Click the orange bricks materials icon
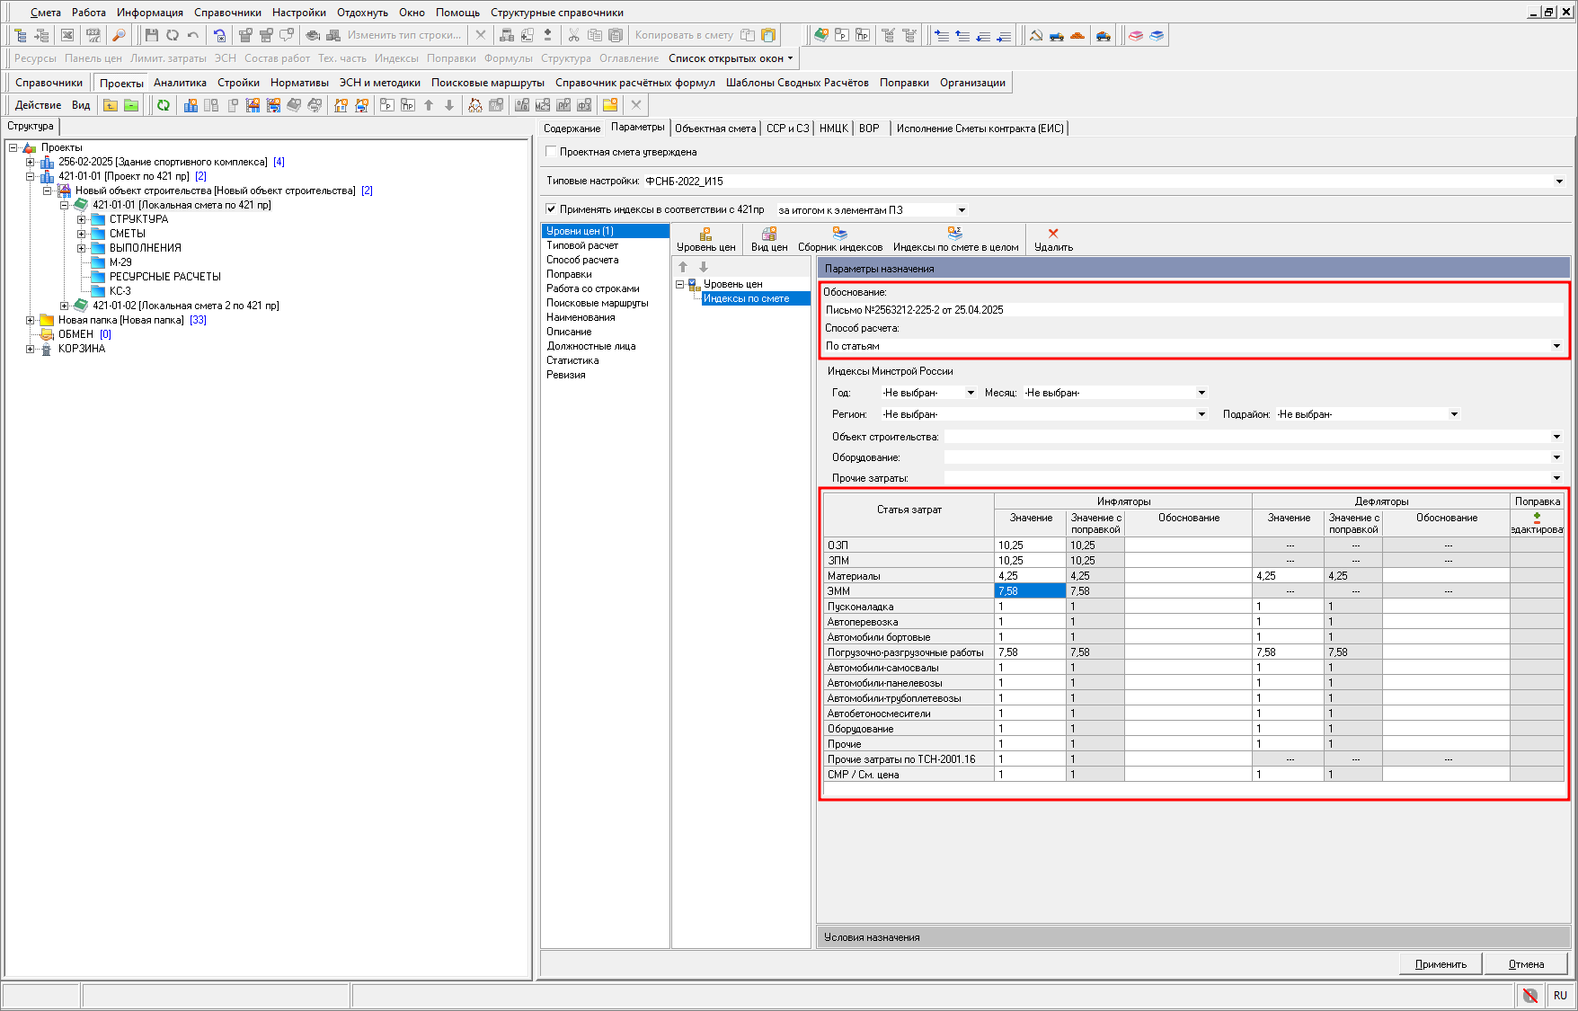 pos(1077,35)
